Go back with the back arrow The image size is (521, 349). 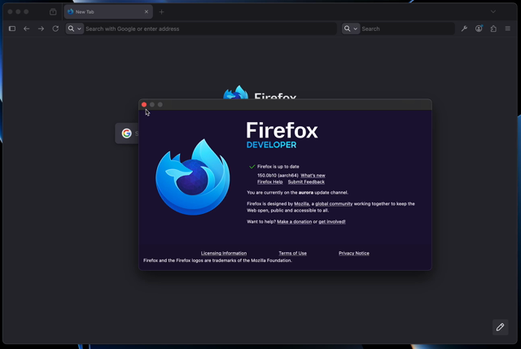pos(27,28)
